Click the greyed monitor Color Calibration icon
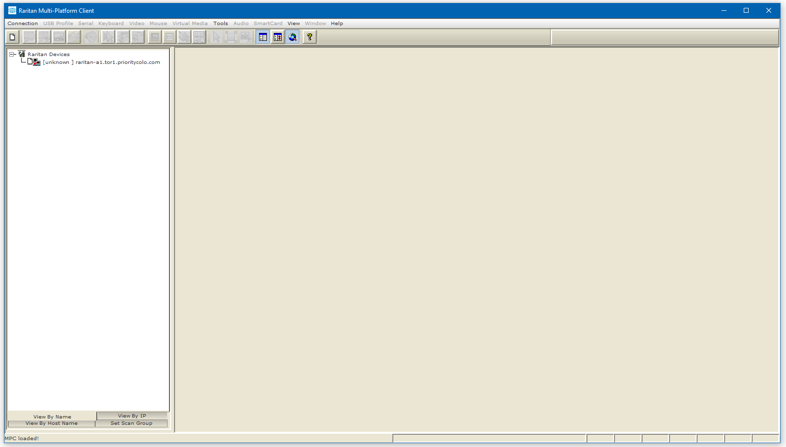The image size is (786, 447). (59, 37)
